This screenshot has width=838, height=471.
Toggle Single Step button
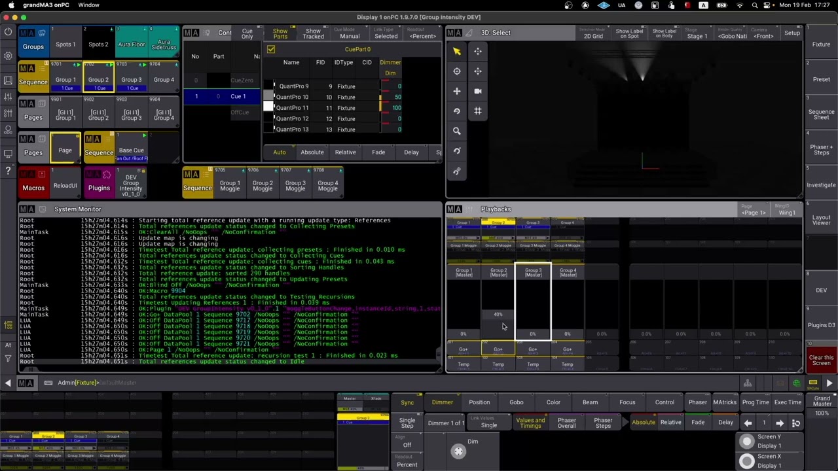tap(407, 423)
